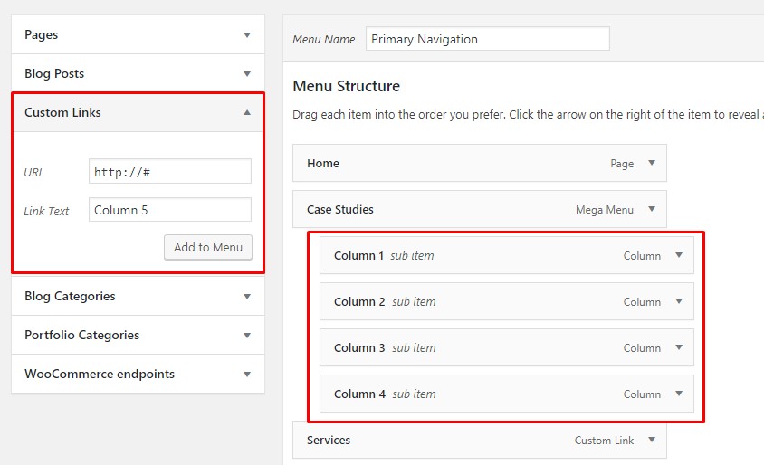Viewport: 764px width, 465px height.
Task: Expand the Blog Posts panel arrow
Action: click(x=247, y=74)
